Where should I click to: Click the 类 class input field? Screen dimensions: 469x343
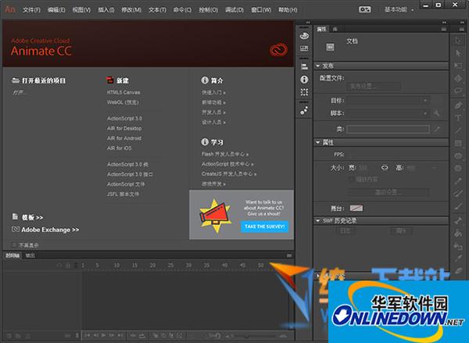(x=388, y=129)
